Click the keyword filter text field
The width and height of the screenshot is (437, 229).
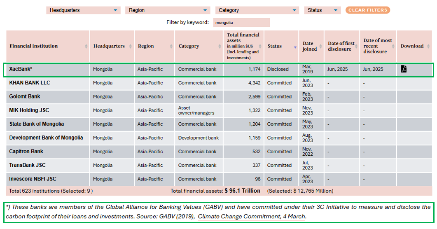point(241,23)
